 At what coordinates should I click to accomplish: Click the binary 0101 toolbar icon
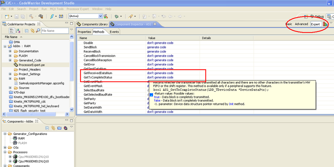61,16
